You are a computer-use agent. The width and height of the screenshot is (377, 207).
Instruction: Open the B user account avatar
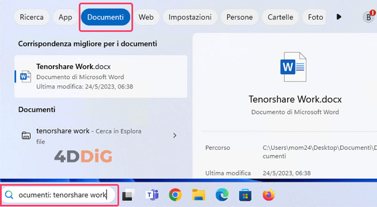369,17
